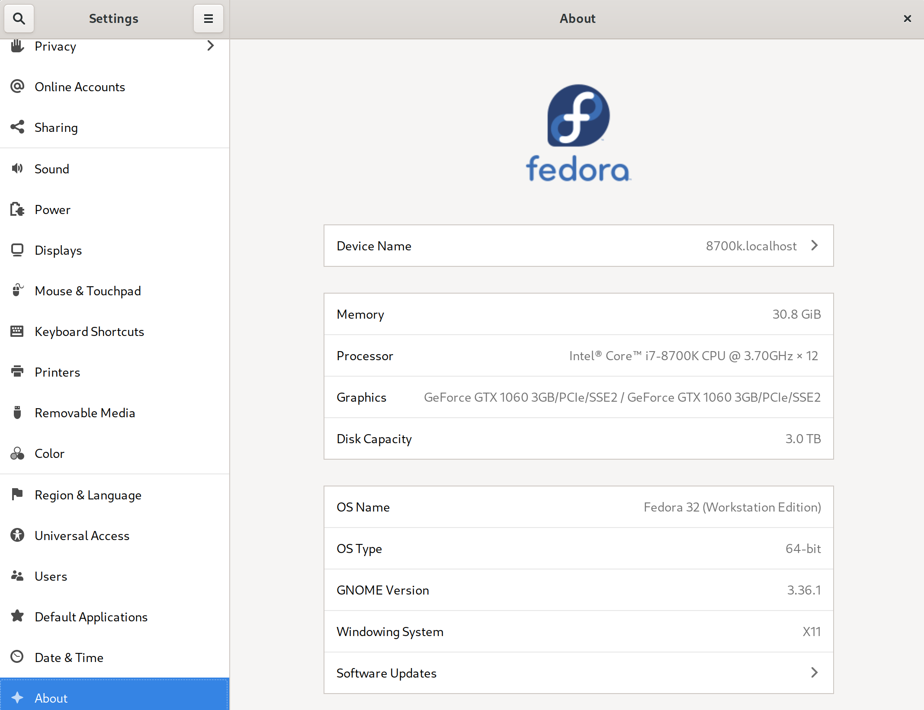Click the Keyboard Shortcuts keyboard icon
The height and width of the screenshot is (710, 924).
pyautogui.click(x=17, y=331)
